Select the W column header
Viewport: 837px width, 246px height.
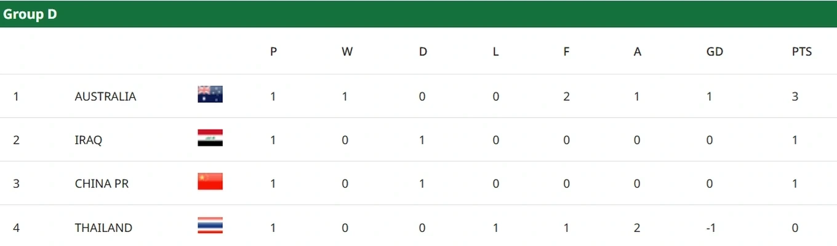(347, 52)
